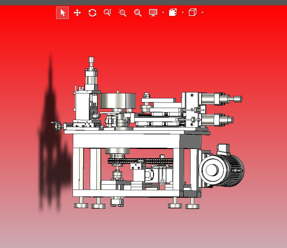Choose the zoom in/out magnifier tool
287x248 pixels.
tap(107, 12)
